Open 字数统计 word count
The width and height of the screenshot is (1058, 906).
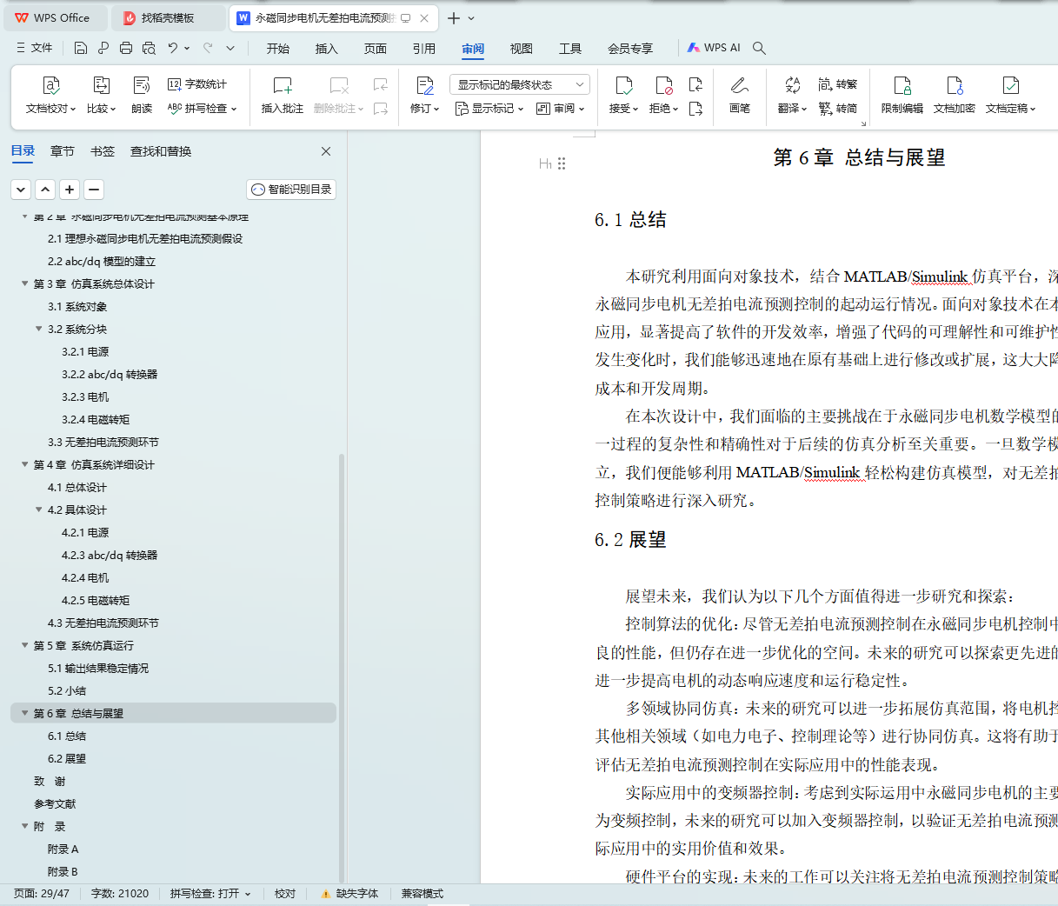click(197, 84)
